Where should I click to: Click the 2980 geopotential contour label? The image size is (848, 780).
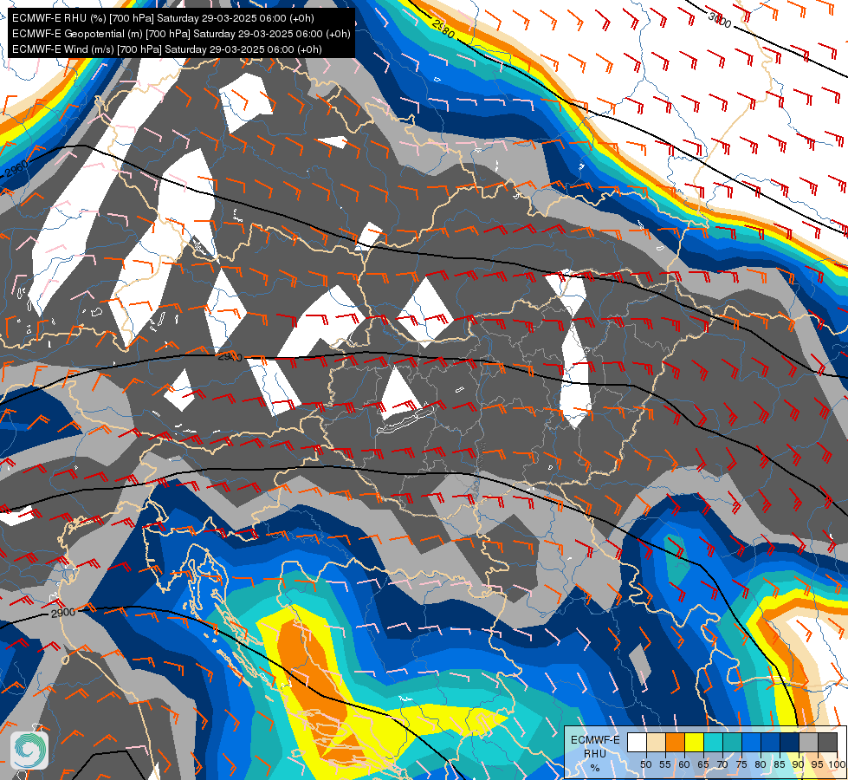click(x=443, y=28)
